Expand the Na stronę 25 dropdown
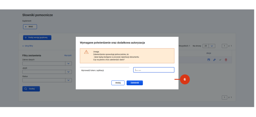Screen dimensions: 256x117 [209, 46]
